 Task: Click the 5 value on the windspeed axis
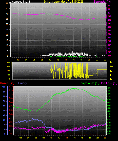pyautogui.click(x=8, y=51)
